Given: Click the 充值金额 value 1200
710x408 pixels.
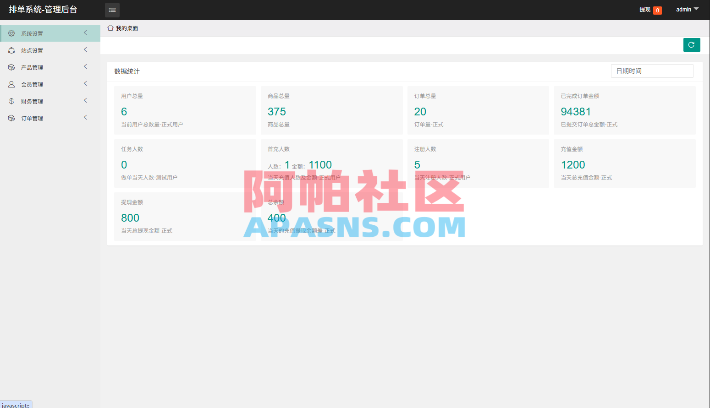Looking at the screenshot, I should pyautogui.click(x=573, y=165).
